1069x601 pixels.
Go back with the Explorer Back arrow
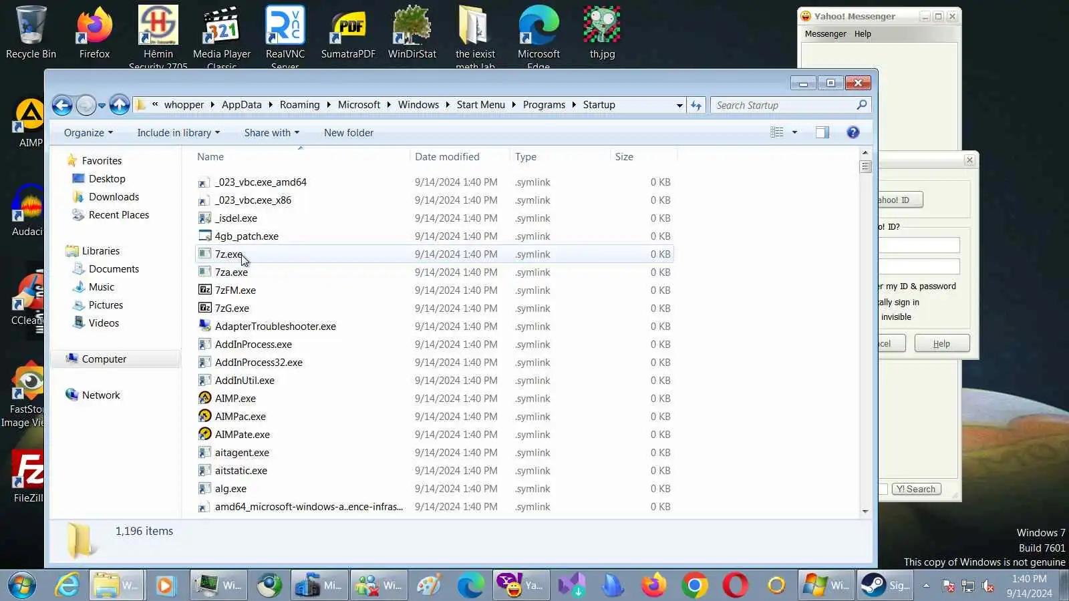[x=62, y=105]
